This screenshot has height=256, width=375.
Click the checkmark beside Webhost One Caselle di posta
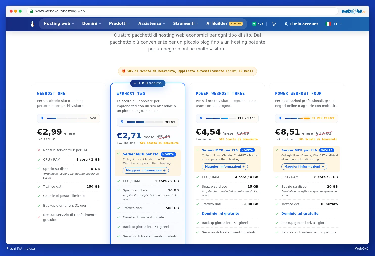pos(39,196)
